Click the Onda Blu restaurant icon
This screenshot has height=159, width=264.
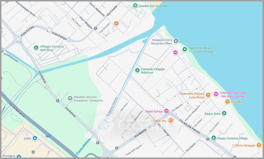point(227,102)
